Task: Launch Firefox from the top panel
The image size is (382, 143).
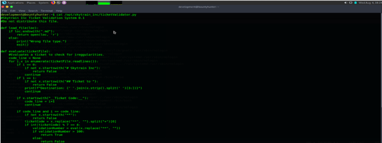Action: 53,3
